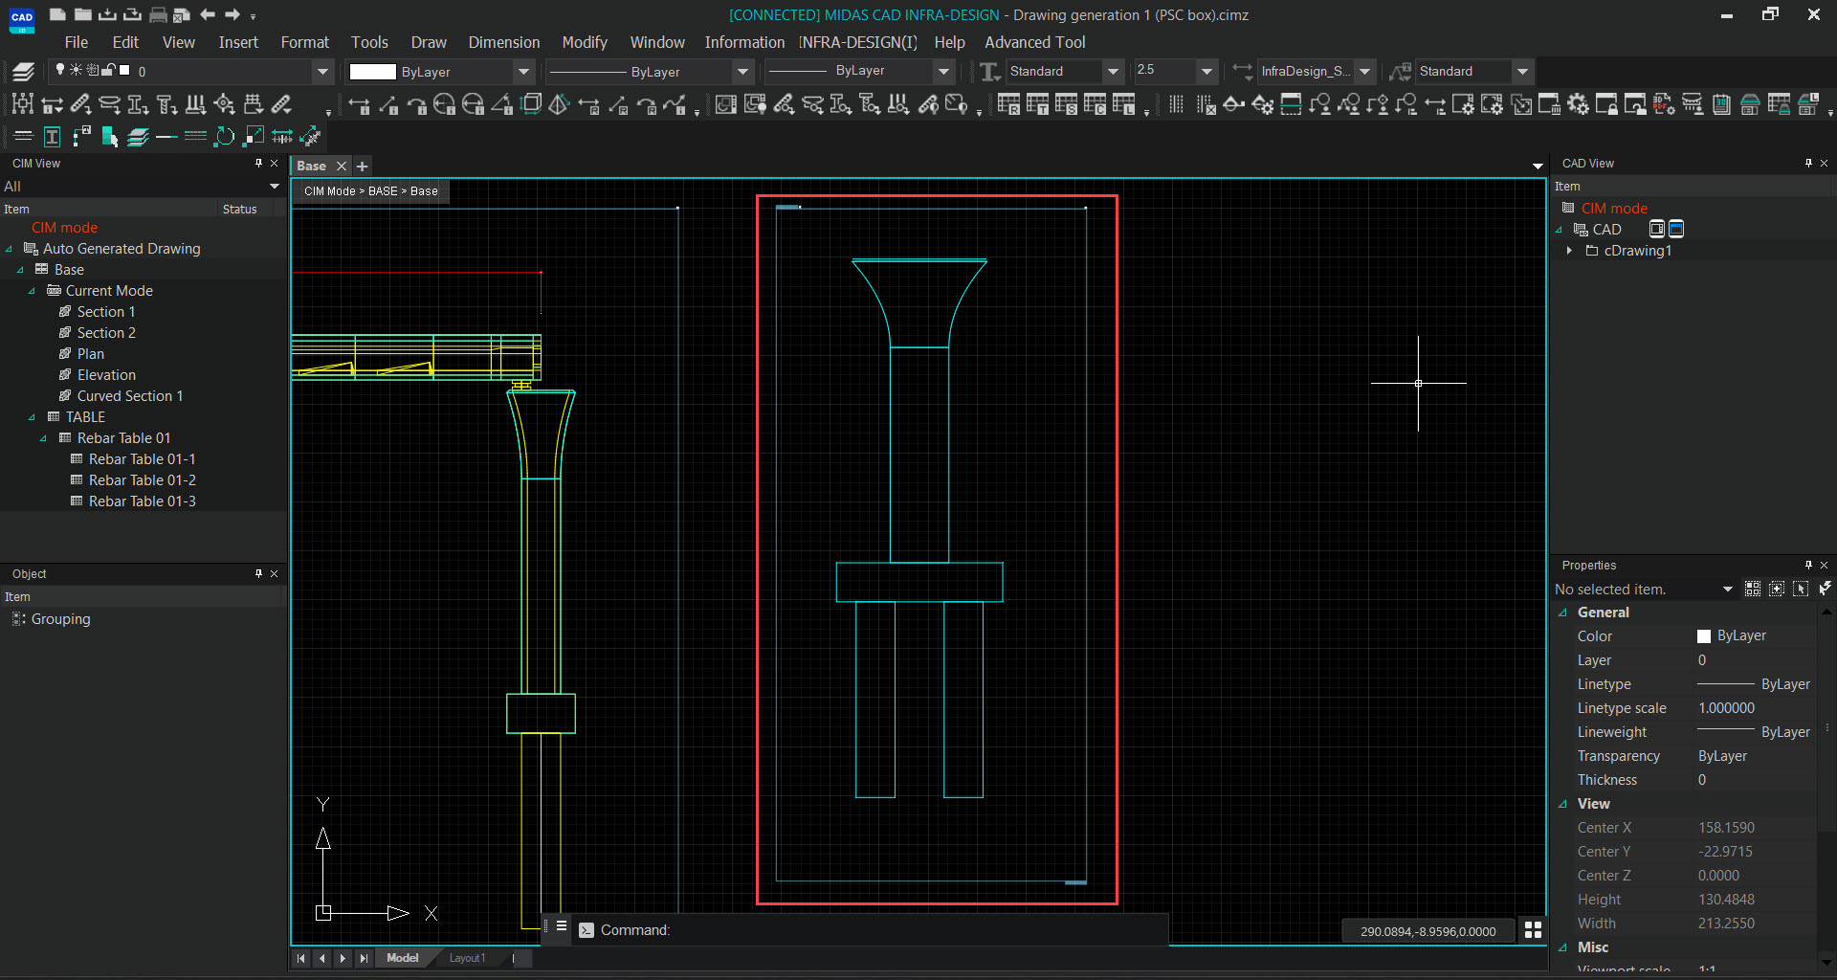Open the InfraDesign_S dimension style dropdown
This screenshot has height=980, width=1837.
[x=1365, y=71]
